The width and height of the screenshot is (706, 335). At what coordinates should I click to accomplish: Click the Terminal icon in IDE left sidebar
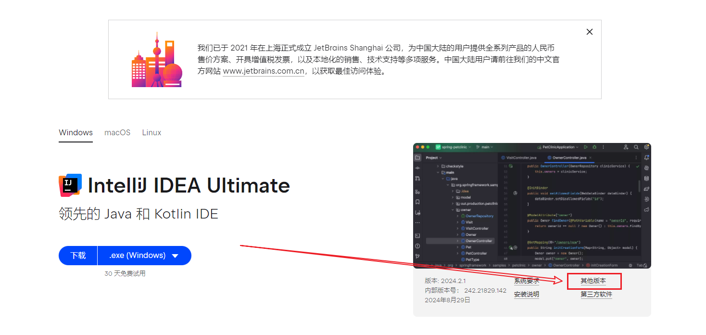click(x=417, y=235)
